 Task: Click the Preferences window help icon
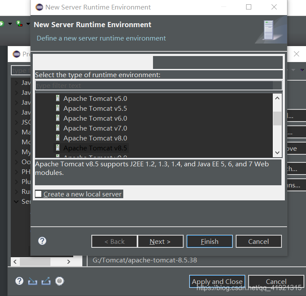point(19,281)
